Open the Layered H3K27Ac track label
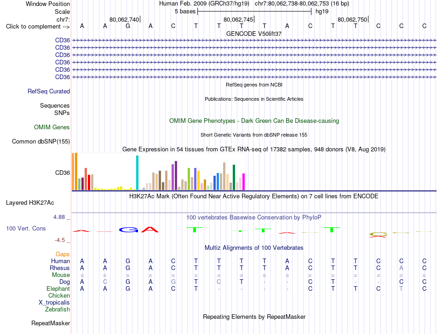437x334 pixels. (x=30, y=203)
